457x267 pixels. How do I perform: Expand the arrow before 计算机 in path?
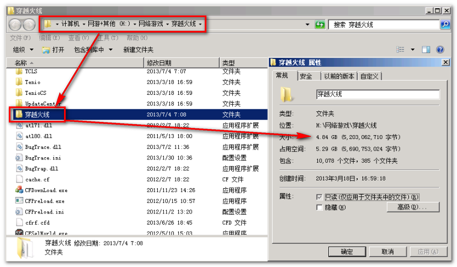tap(57, 24)
